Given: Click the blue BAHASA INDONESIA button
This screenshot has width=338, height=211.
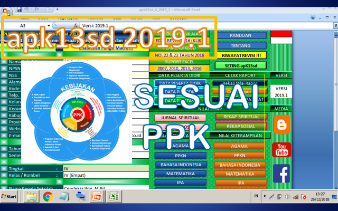Looking at the screenshot, I should pyautogui.click(x=181, y=165).
